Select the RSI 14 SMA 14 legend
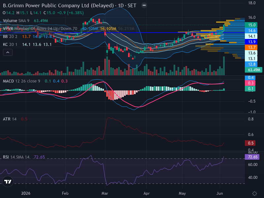 click(x=16, y=157)
